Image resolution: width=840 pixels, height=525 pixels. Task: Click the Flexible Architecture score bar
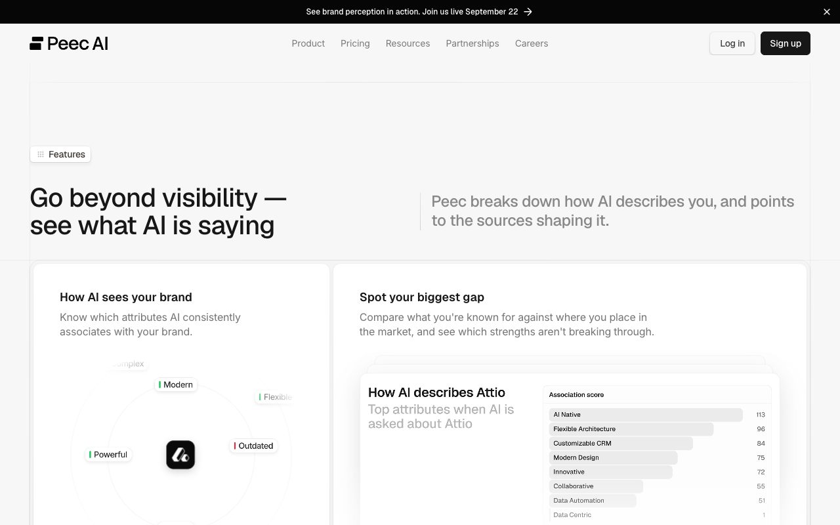click(631, 429)
